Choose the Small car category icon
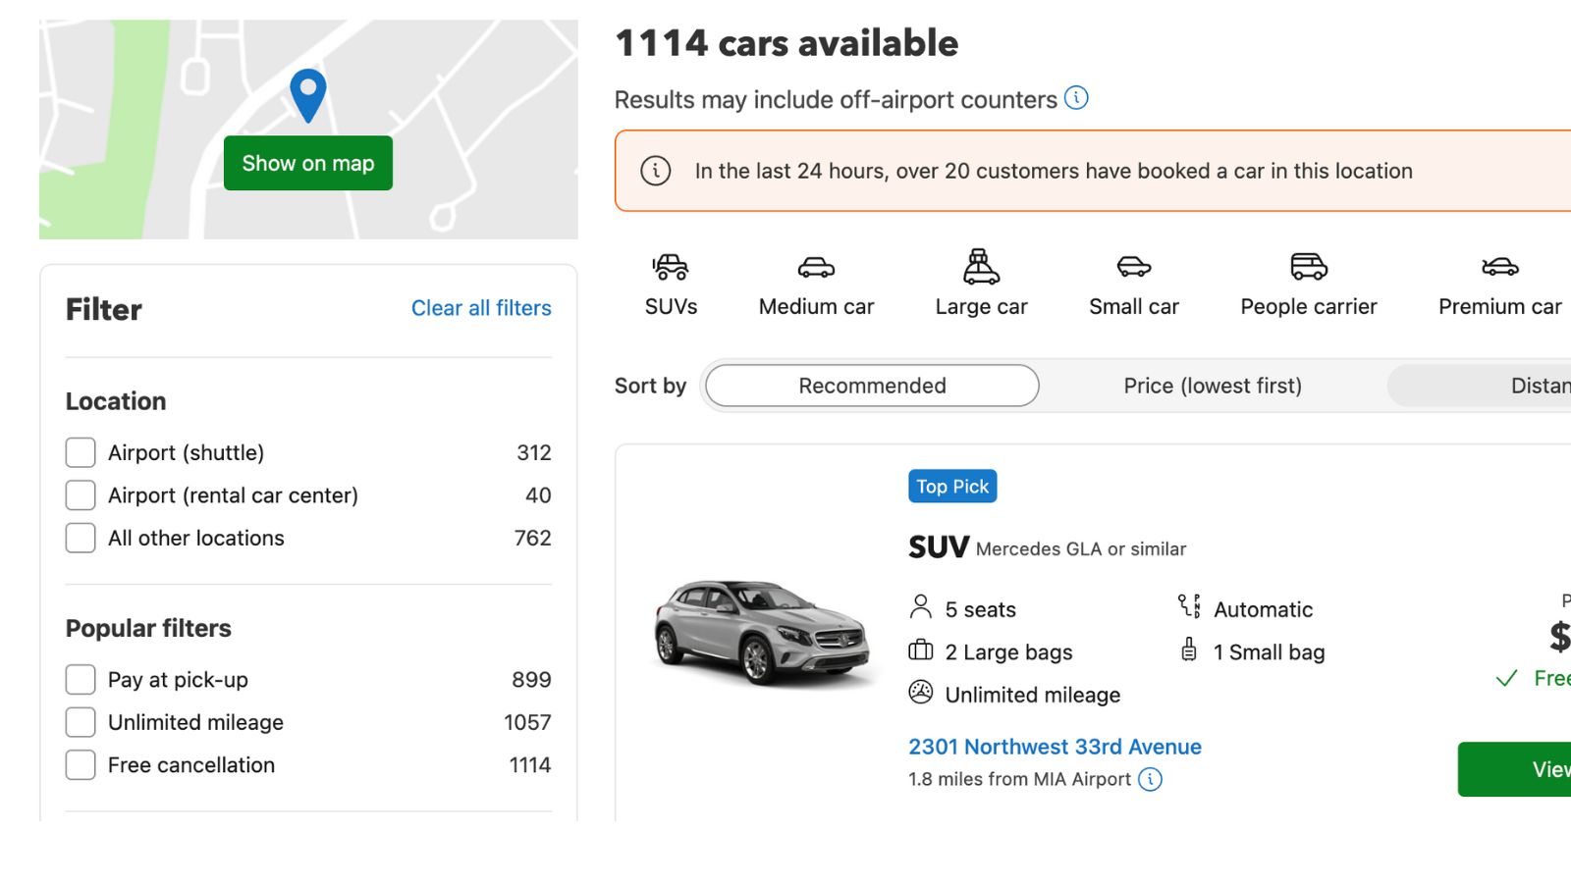 [x=1133, y=267]
